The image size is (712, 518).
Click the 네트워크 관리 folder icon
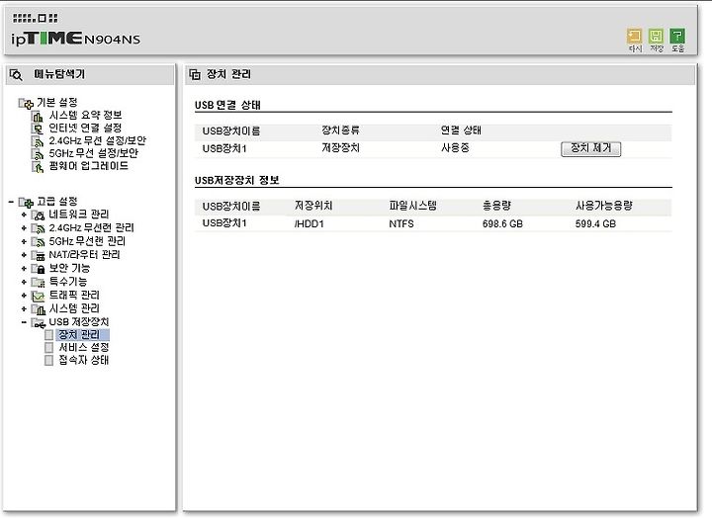tap(38, 216)
